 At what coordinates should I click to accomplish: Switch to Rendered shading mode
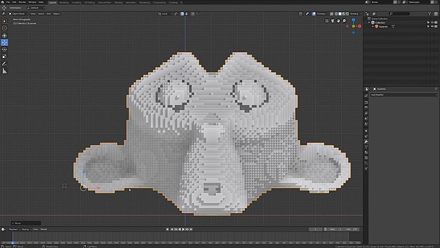click(348, 14)
